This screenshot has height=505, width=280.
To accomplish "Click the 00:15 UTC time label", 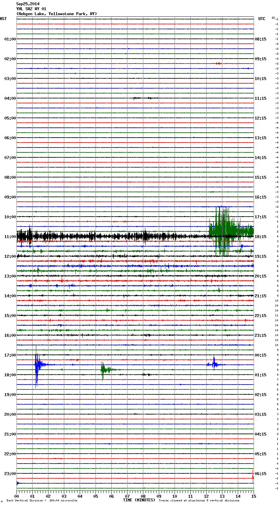I will (261, 355).
